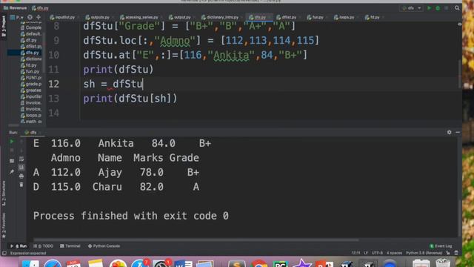Screen dimensions: 474x267
Task: Click the pin tab icon in Run panel
Action: click(12, 172)
